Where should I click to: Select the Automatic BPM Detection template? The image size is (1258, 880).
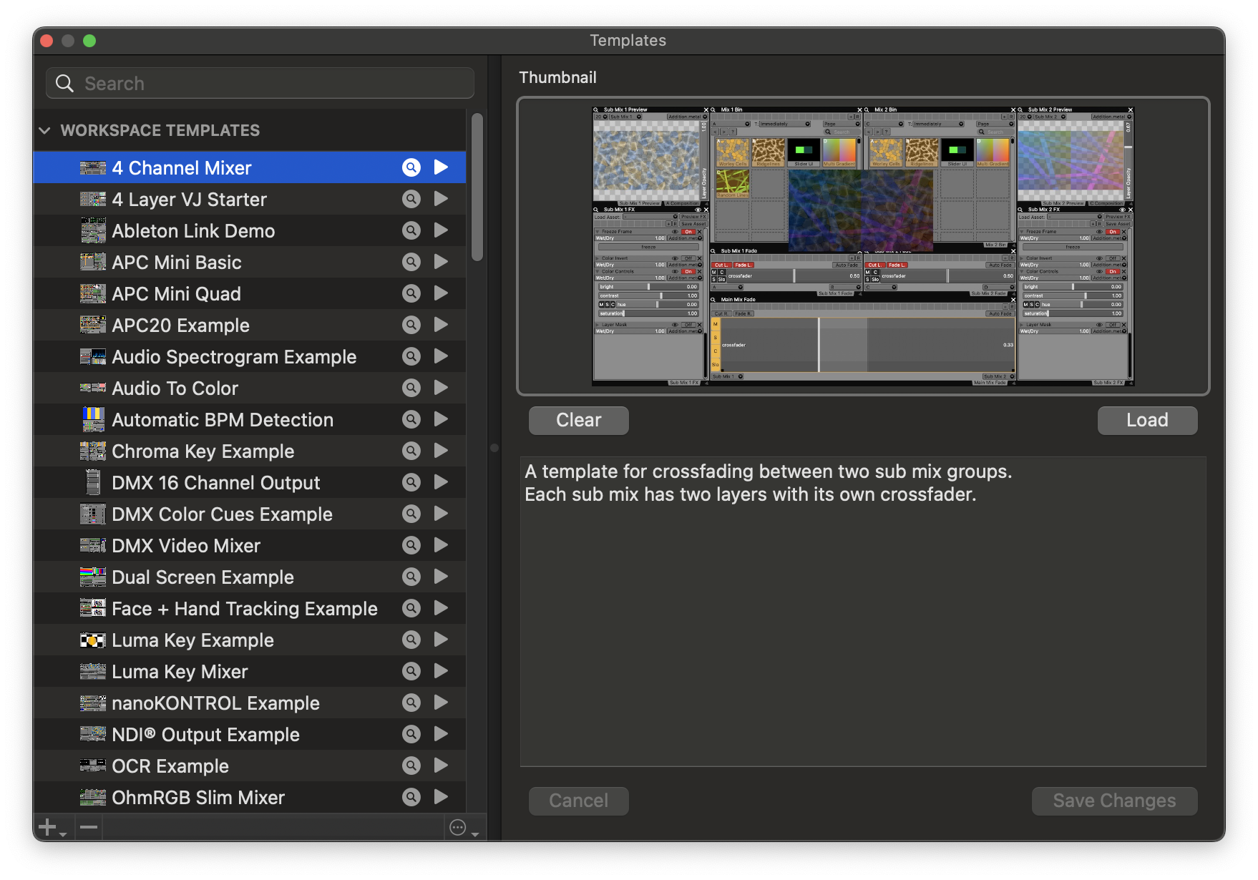pos(249,419)
